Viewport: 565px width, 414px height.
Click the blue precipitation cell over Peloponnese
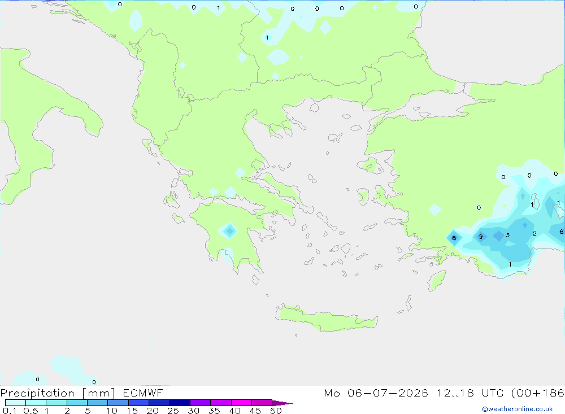(229, 231)
